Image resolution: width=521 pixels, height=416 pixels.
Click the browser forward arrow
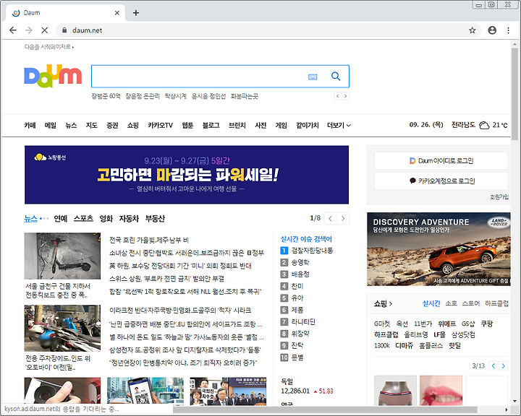tap(28, 30)
